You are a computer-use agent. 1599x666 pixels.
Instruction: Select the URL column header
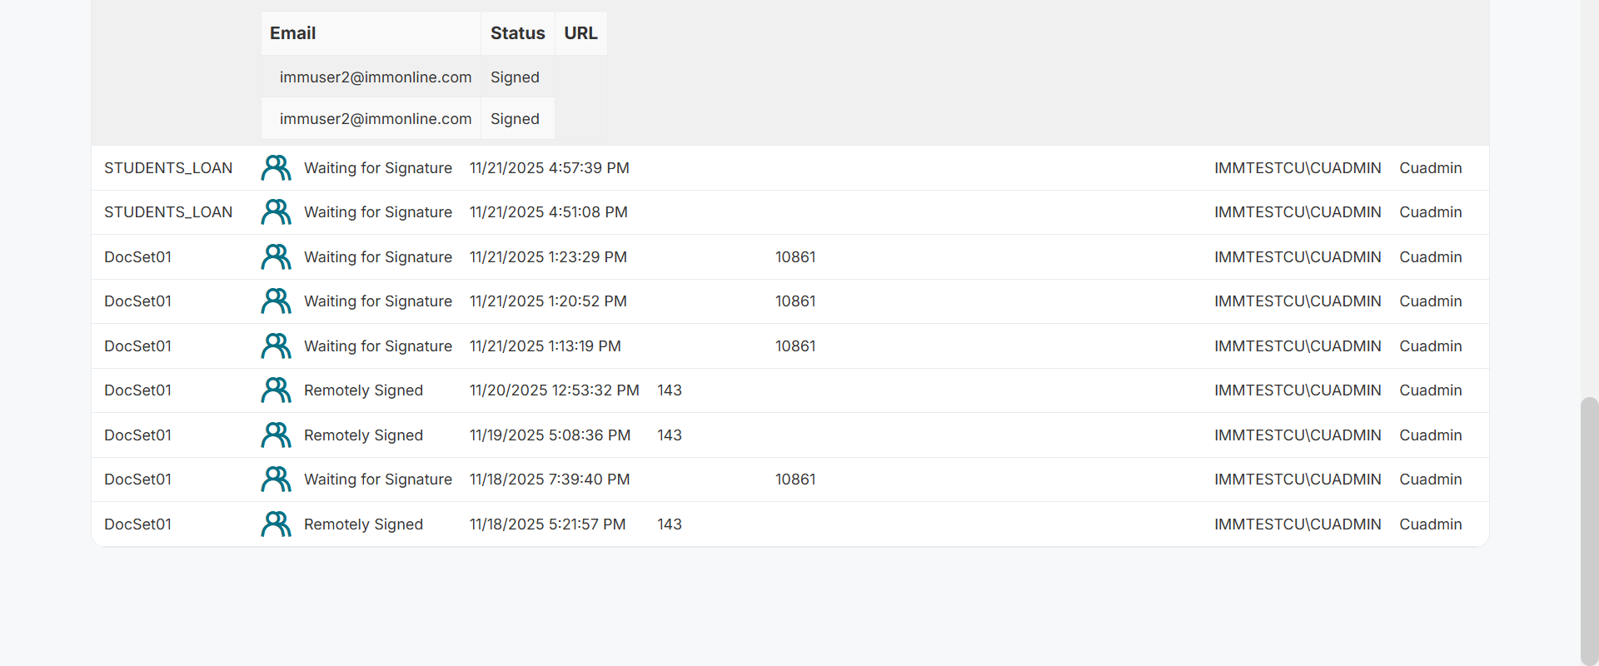(580, 33)
